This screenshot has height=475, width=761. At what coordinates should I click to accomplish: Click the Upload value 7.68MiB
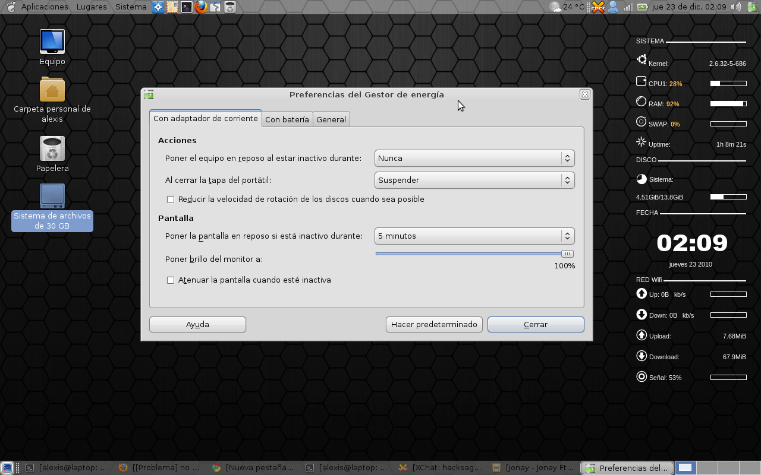pos(734,336)
